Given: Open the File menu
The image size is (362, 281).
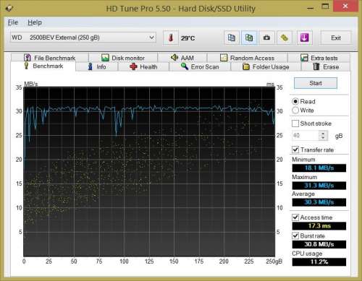Looking at the screenshot, I should (x=13, y=22).
